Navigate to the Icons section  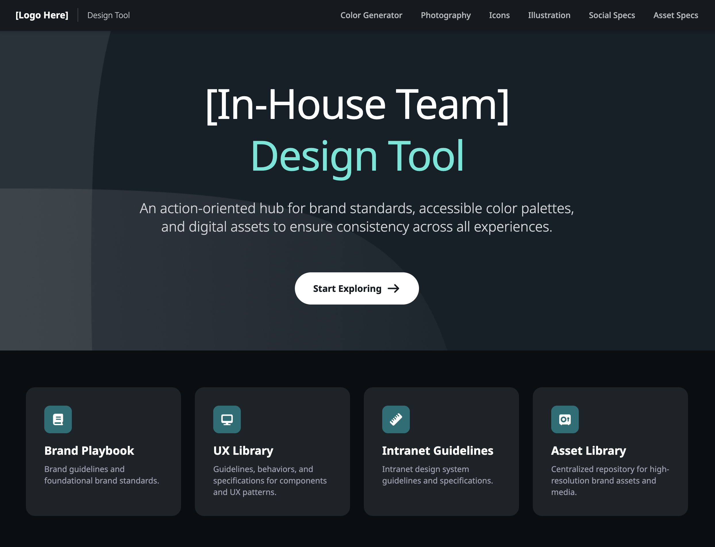pyautogui.click(x=499, y=15)
